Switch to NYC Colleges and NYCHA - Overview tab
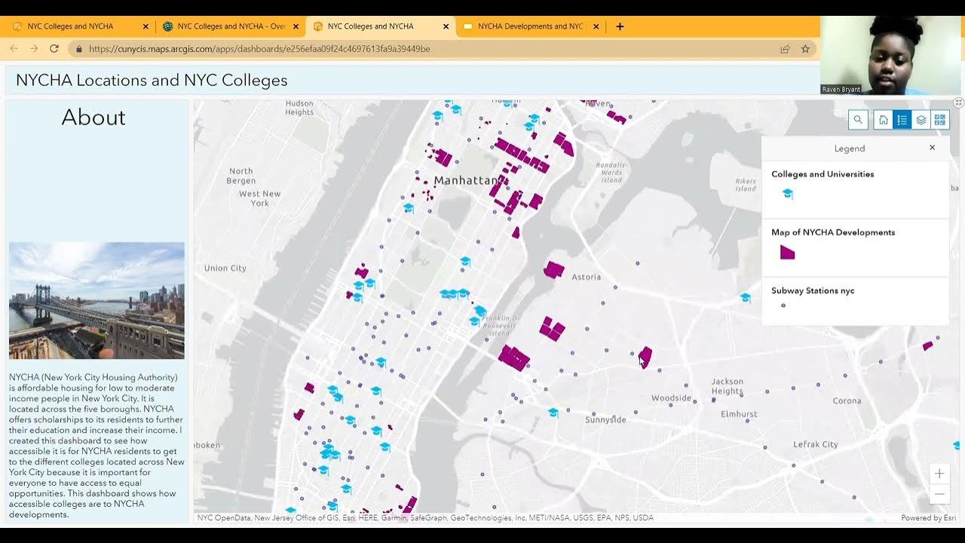The height and width of the screenshot is (543, 965). (x=231, y=26)
